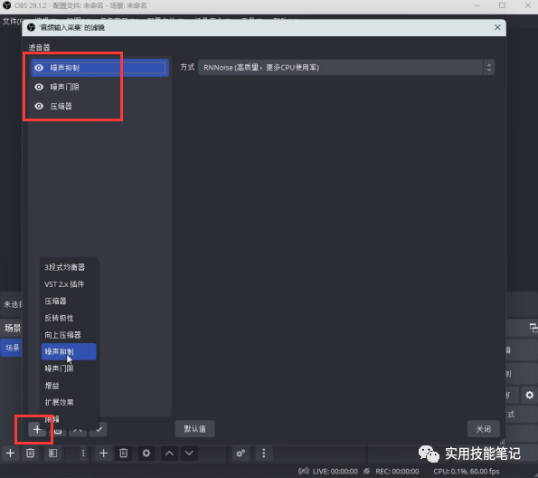This screenshot has height=478, width=538.
Task: Open scenes panel three-dot menu
Action: (x=83, y=453)
